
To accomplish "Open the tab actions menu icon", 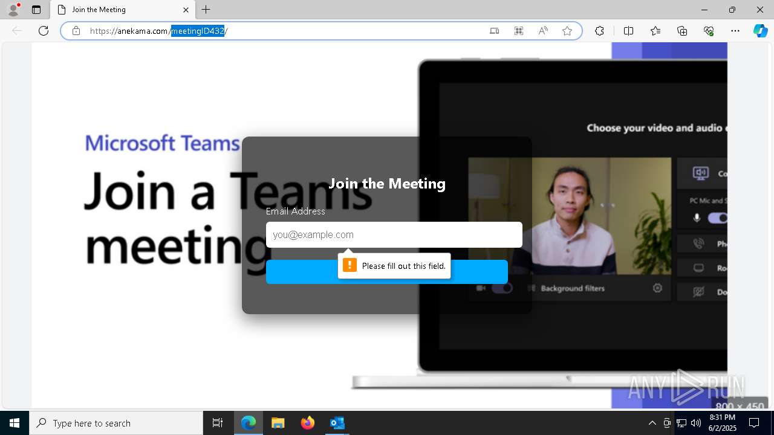I will [x=36, y=10].
